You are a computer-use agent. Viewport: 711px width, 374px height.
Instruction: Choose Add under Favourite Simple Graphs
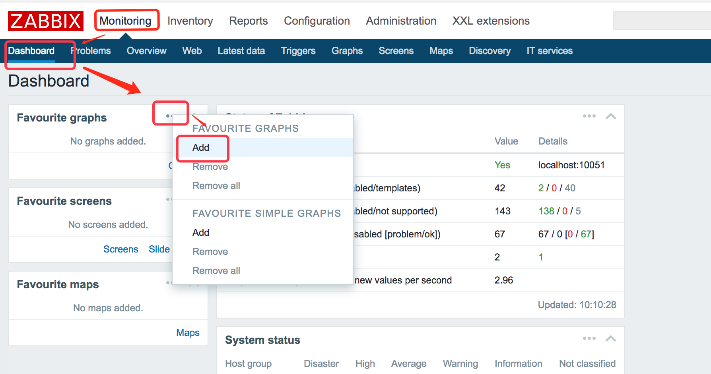(x=201, y=233)
